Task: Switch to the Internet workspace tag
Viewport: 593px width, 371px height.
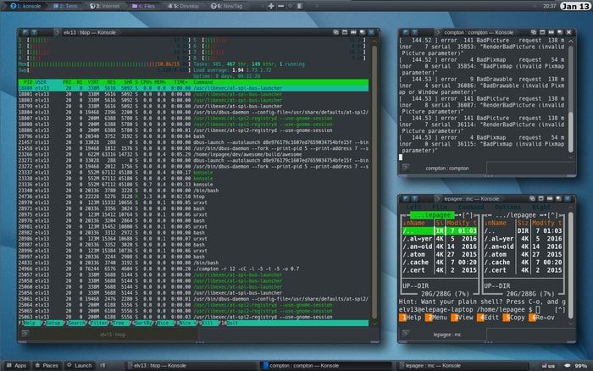Action: (106, 6)
